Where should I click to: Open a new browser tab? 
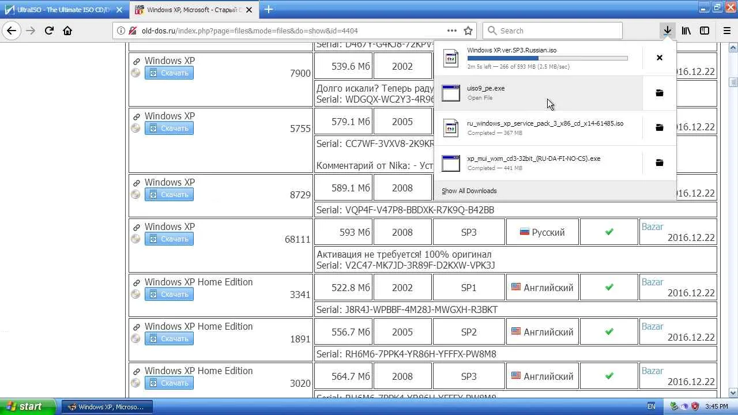click(269, 9)
